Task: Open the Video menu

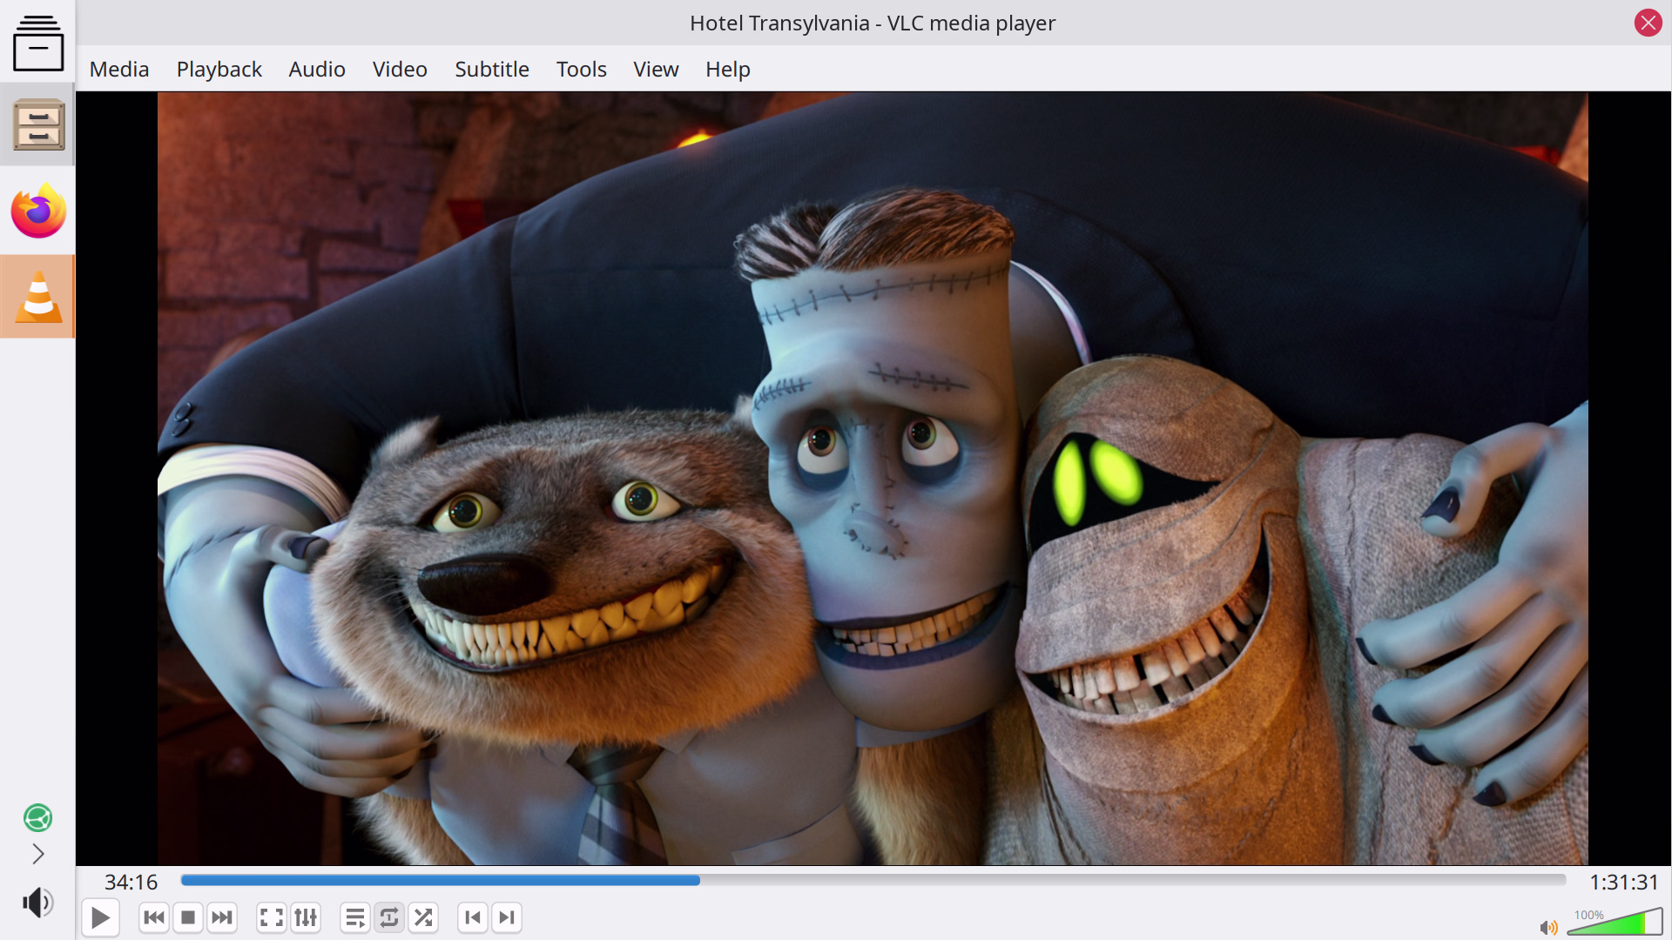Action: click(x=400, y=69)
